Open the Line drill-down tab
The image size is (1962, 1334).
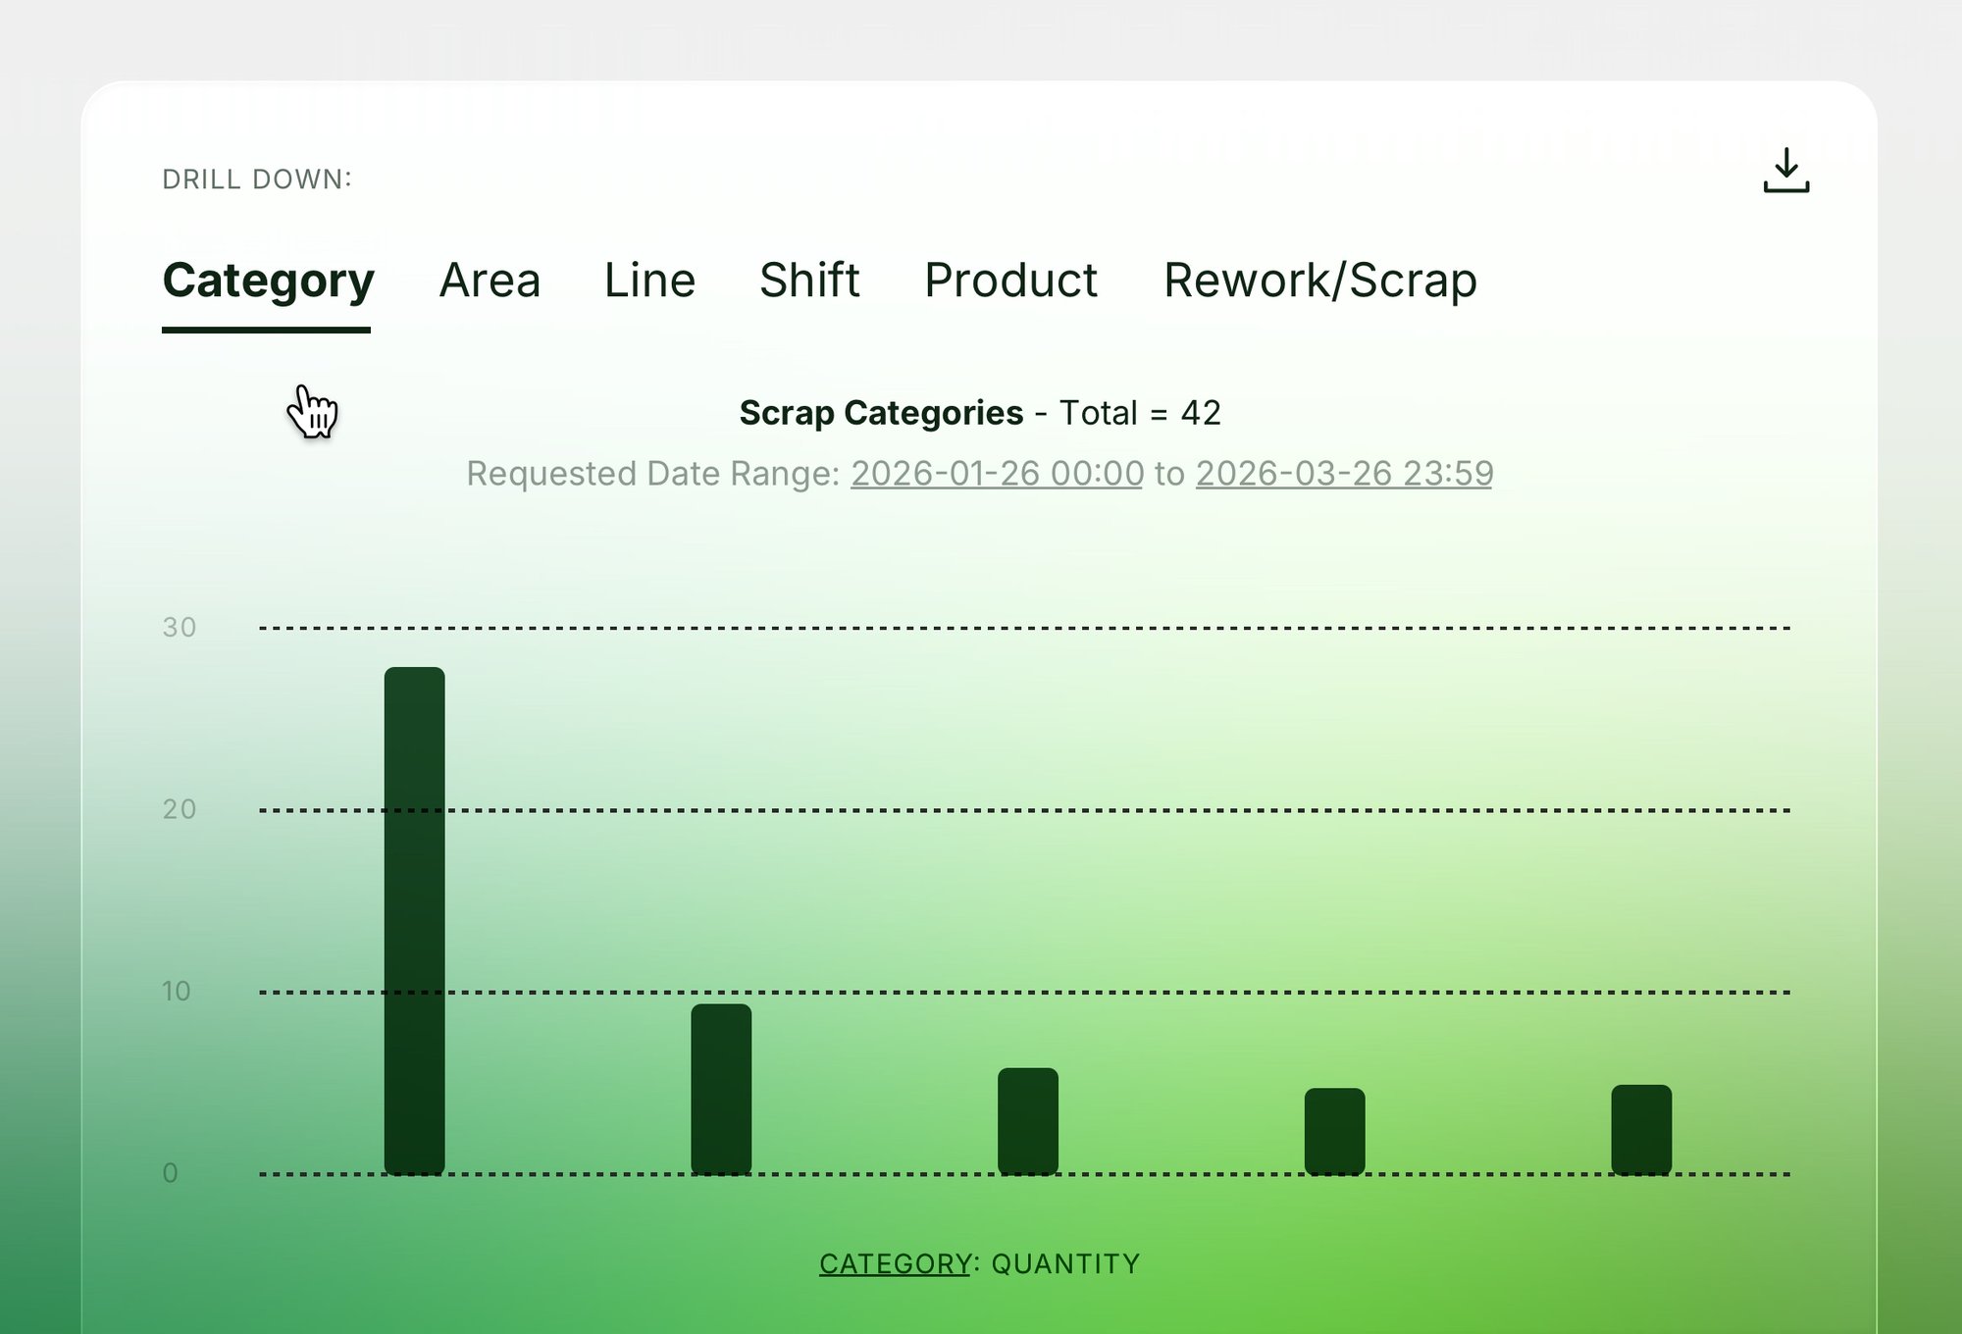point(649,281)
